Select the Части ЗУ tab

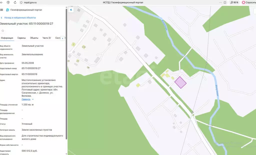click(x=47, y=38)
